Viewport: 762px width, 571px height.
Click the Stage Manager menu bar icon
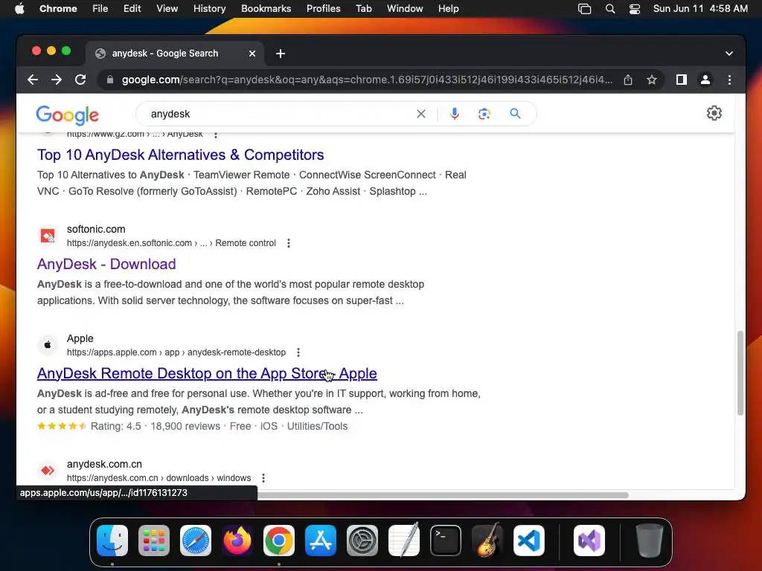(585, 9)
